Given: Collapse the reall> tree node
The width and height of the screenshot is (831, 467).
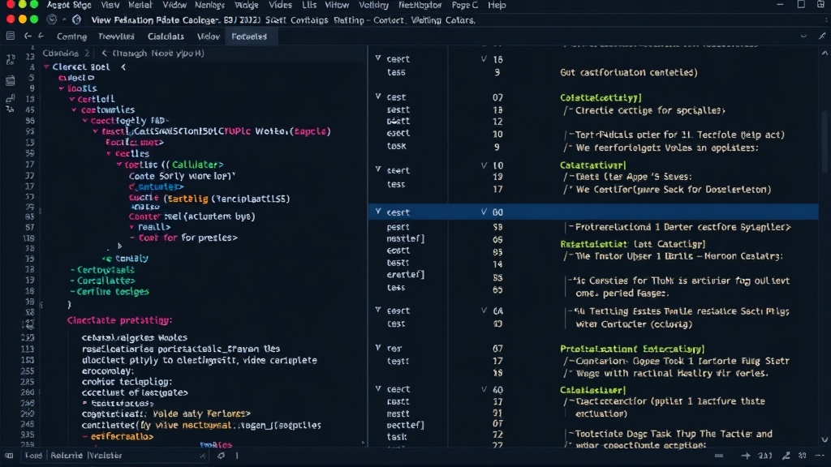Looking at the screenshot, I should [x=132, y=227].
